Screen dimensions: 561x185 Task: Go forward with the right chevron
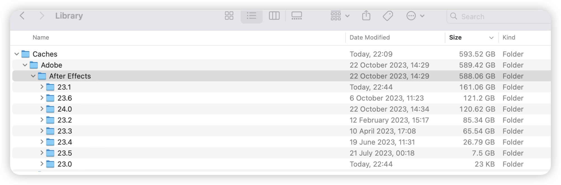point(41,16)
